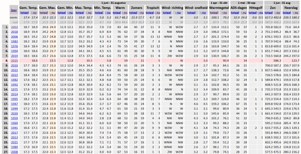Viewport: 301px width, 154px height.
Task: Sort by '- nu' under Warmtegetal
Action: (224, 13)
